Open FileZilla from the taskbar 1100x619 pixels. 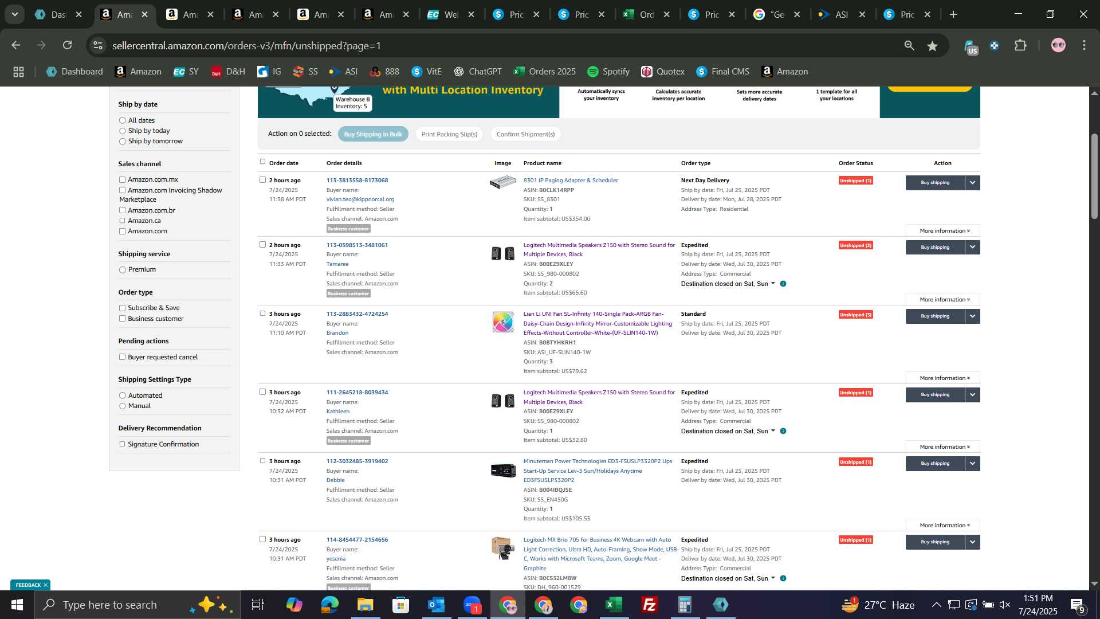(649, 605)
